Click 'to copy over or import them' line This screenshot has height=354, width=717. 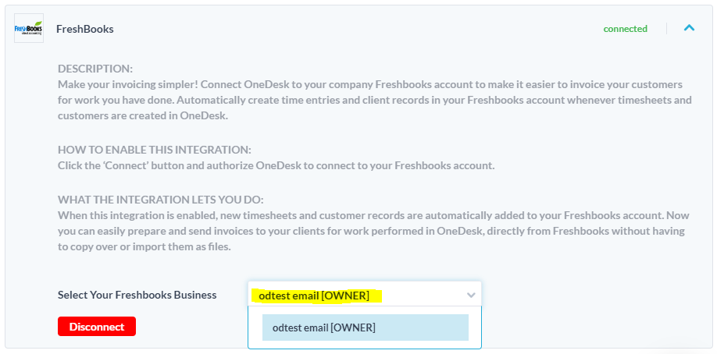[144, 246]
